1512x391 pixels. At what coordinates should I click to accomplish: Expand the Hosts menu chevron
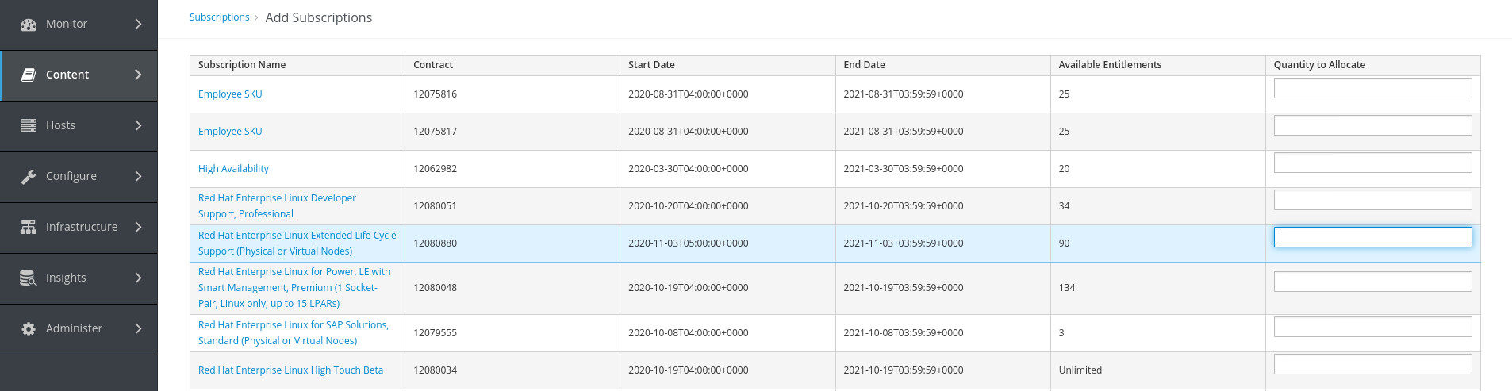pyautogui.click(x=138, y=125)
